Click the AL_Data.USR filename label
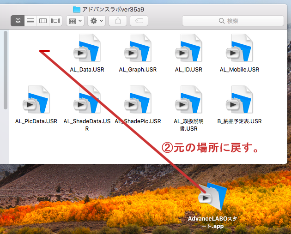This screenshot has width=291, height=234. point(87,70)
